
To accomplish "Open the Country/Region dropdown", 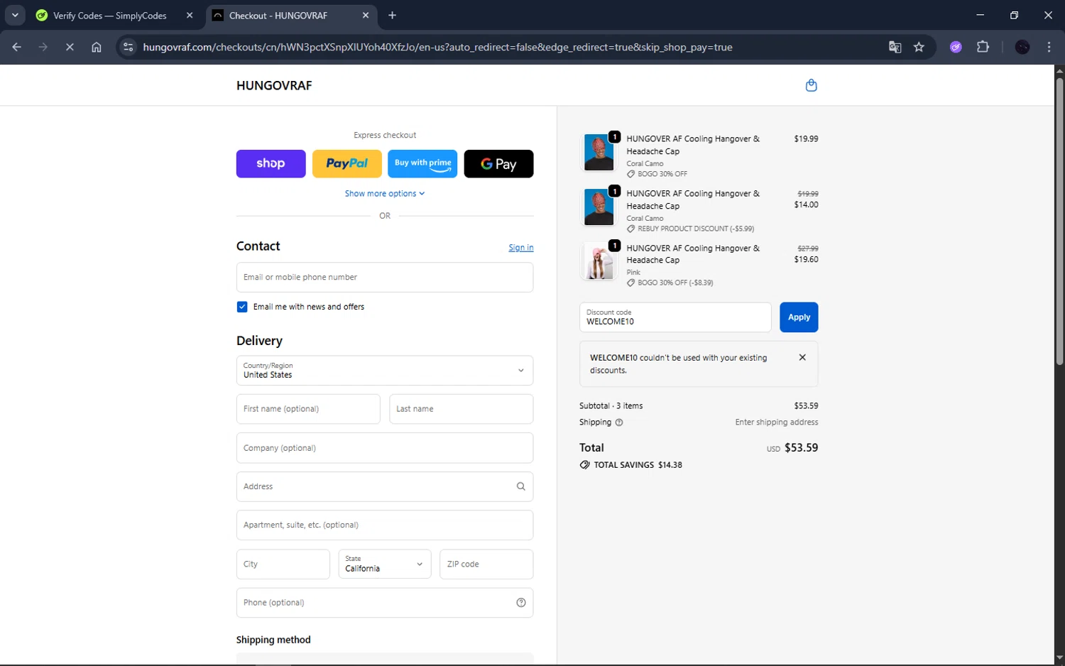I will tap(385, 371).
